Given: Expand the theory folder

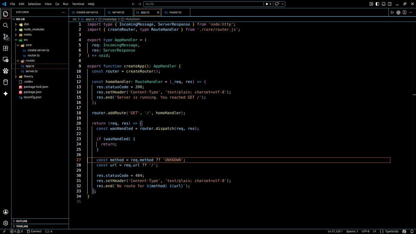Looking at the screenshot, I should click(x=40, y=76).
